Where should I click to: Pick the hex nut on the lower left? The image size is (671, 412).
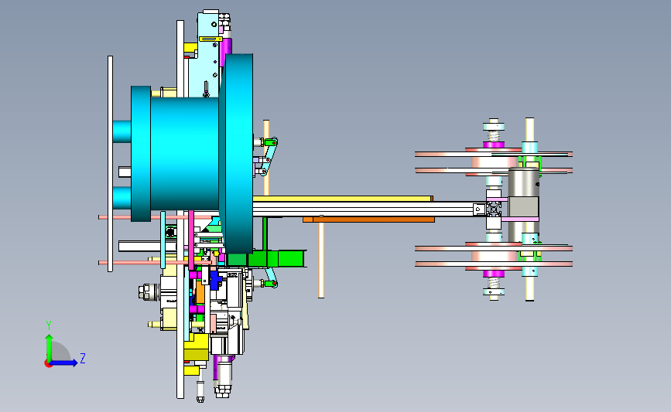[x=145, y=292]
